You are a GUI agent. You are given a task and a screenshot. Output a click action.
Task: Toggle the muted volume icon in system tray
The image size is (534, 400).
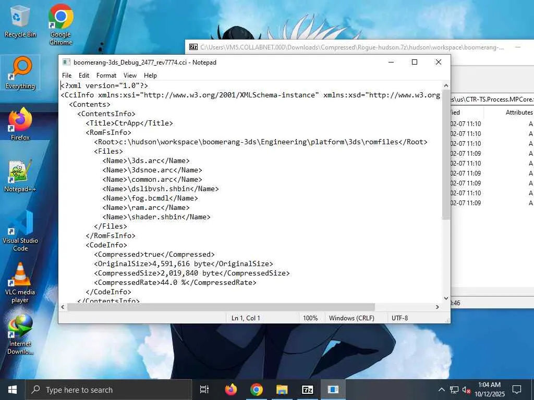point(466,390)
